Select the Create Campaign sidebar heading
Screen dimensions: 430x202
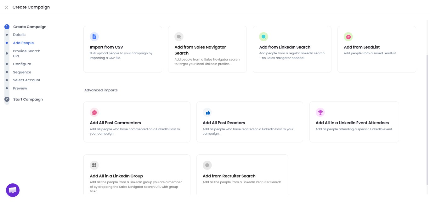[30, 27]
